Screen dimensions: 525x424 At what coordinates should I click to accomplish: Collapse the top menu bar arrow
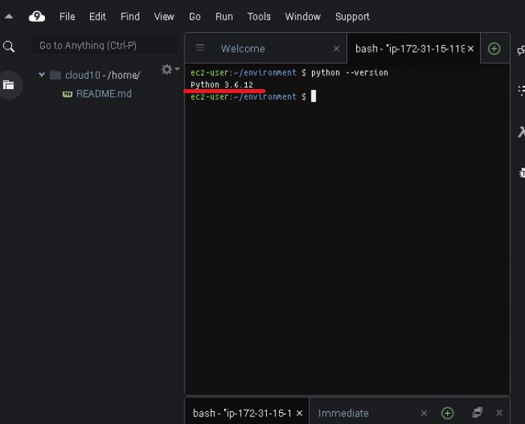click(x=9, y=16)
